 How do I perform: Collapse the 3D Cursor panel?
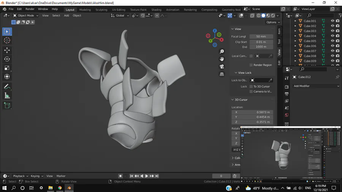(x=233, y=100)
